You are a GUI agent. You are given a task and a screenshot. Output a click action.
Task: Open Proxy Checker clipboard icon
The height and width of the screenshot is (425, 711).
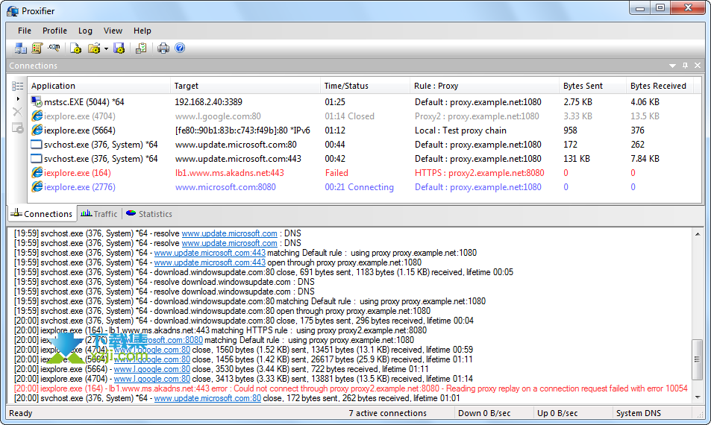(141, 48)
